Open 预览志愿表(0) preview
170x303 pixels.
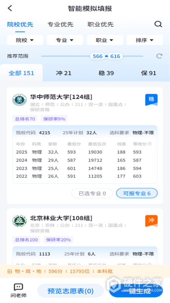point(71,291)
